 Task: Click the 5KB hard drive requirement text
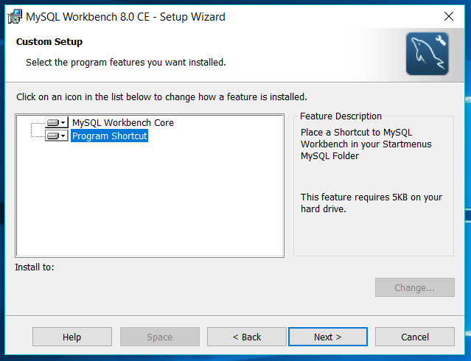tap(371, 203)
